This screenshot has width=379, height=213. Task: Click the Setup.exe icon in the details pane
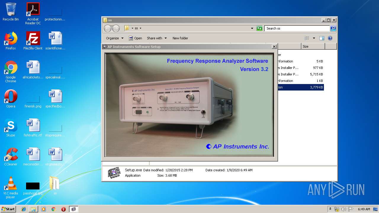pyautogui.click(x=114, y=173)
